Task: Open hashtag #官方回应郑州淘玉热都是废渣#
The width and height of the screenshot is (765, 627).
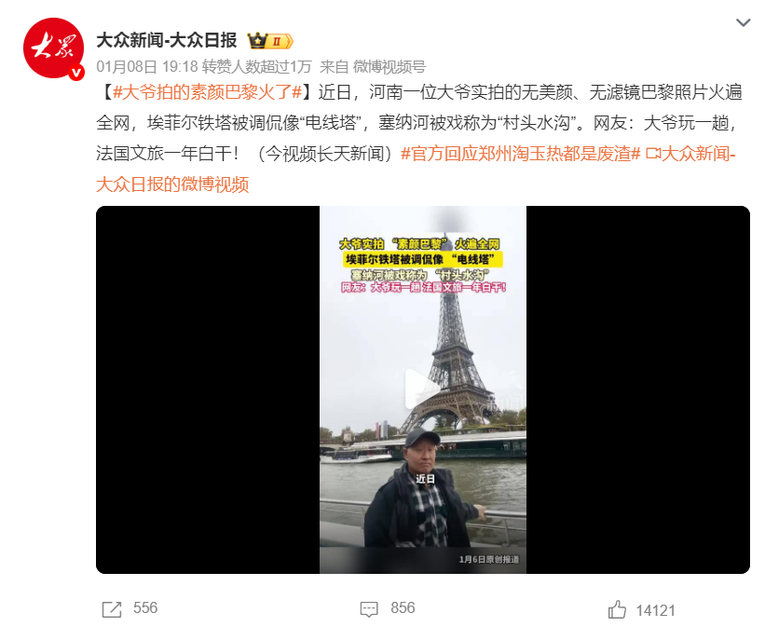Action: [x=520, y=154]
